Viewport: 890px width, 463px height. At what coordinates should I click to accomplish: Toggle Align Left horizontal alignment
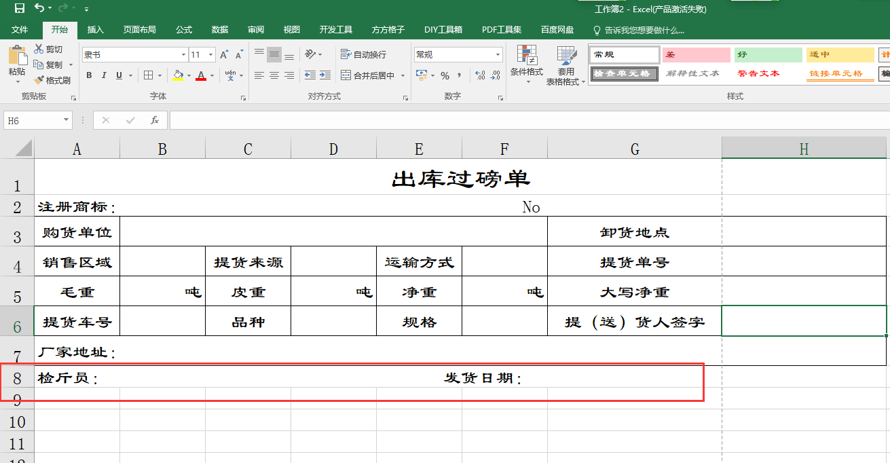[259, 75]
